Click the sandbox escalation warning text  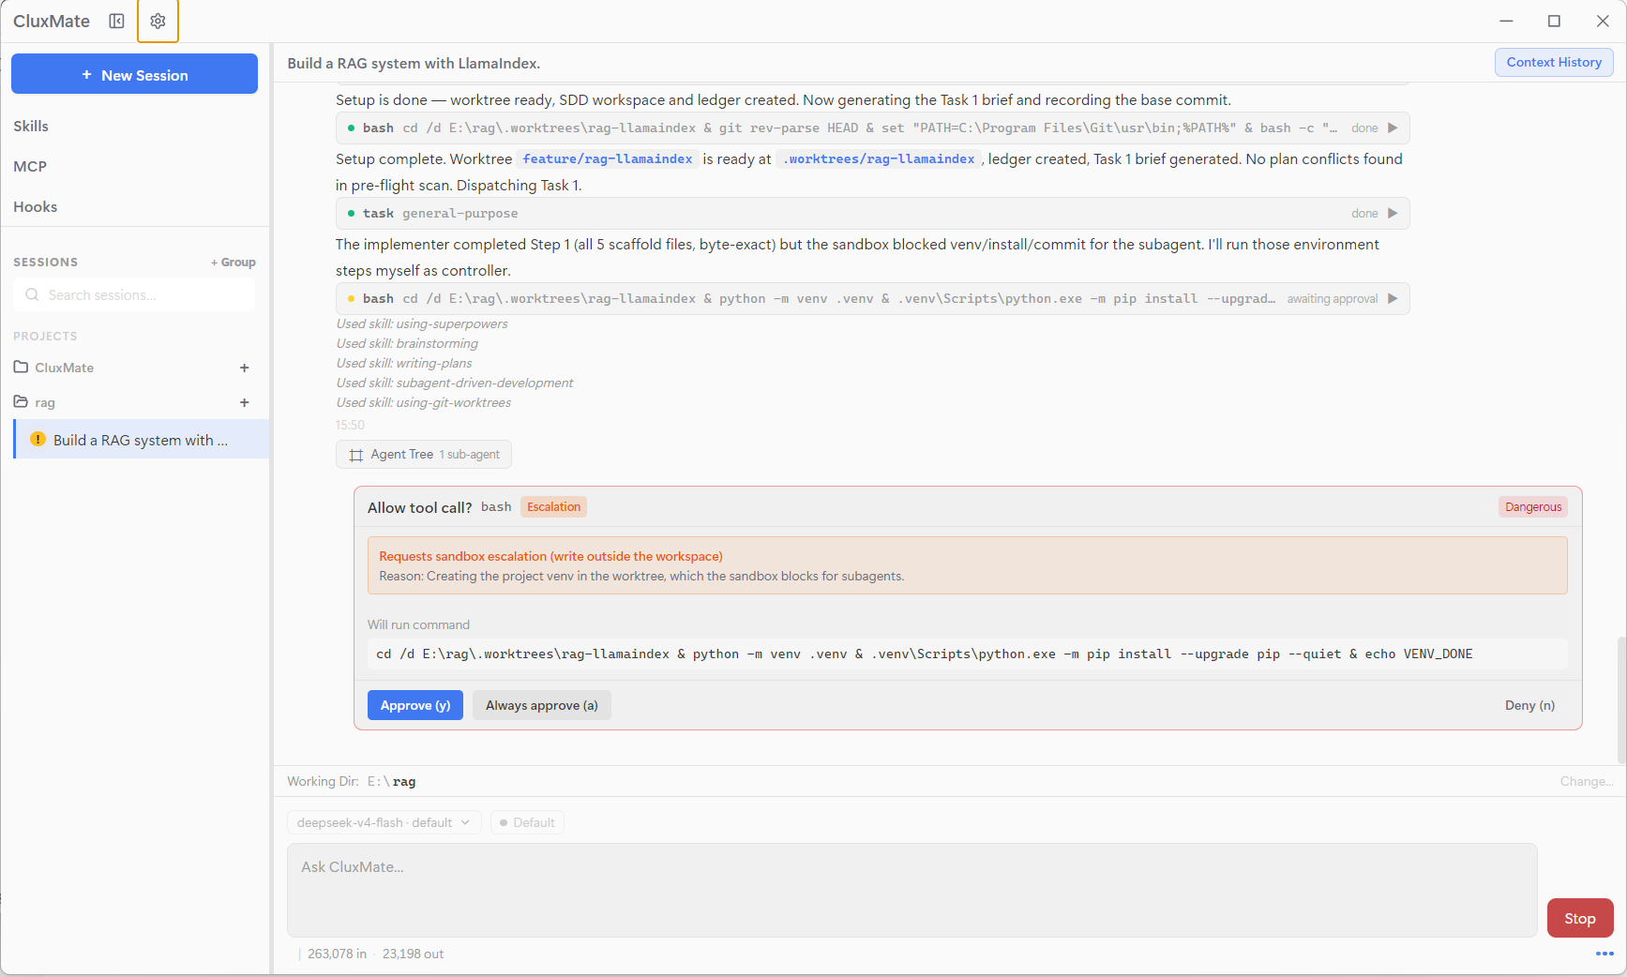550,556
